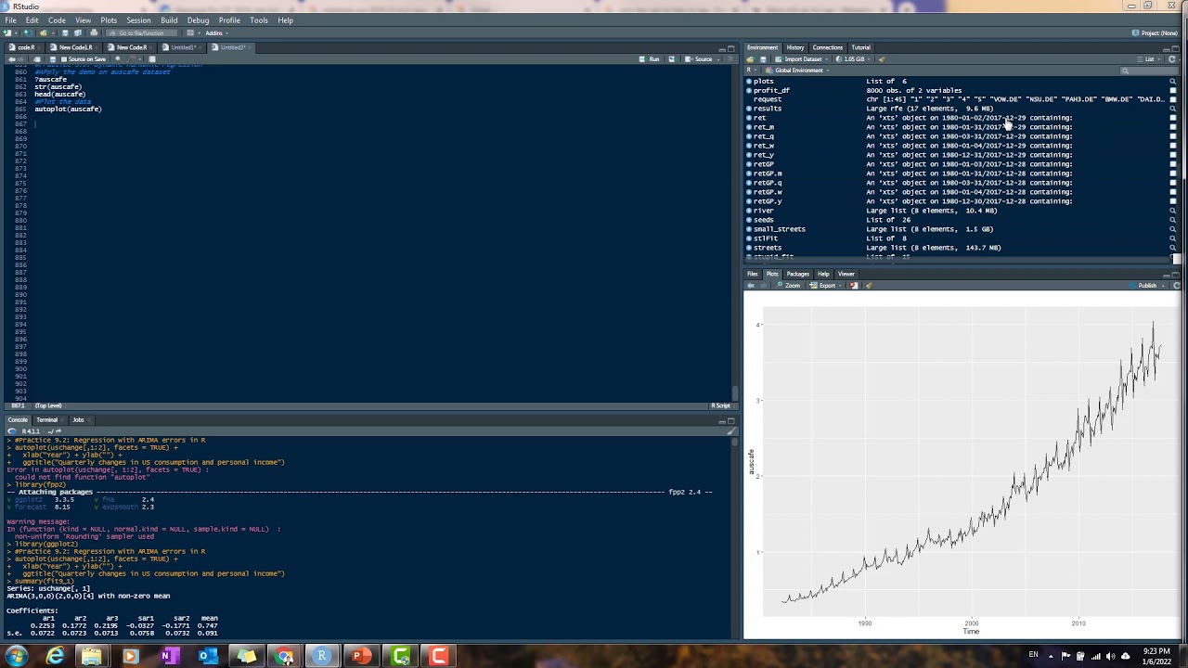This screenshot has height=668, width=1188.
Task: Switch to the Connections tab
Action: [828, 47]
